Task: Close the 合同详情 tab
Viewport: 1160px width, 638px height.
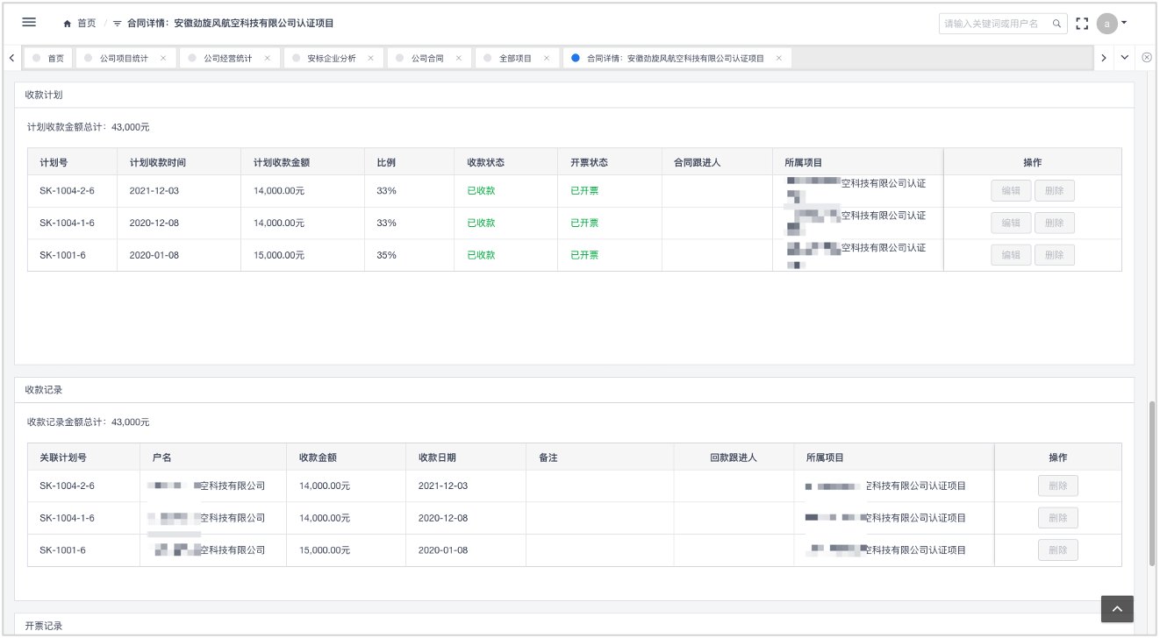Action: [778, 59]
